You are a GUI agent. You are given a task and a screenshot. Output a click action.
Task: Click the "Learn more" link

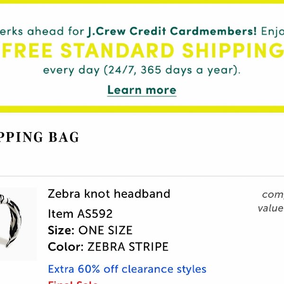pos(142,90)
